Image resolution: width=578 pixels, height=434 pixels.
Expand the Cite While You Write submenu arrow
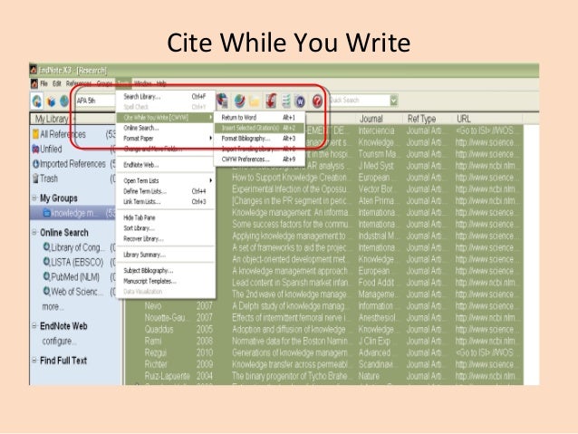[x=210, y=118]
